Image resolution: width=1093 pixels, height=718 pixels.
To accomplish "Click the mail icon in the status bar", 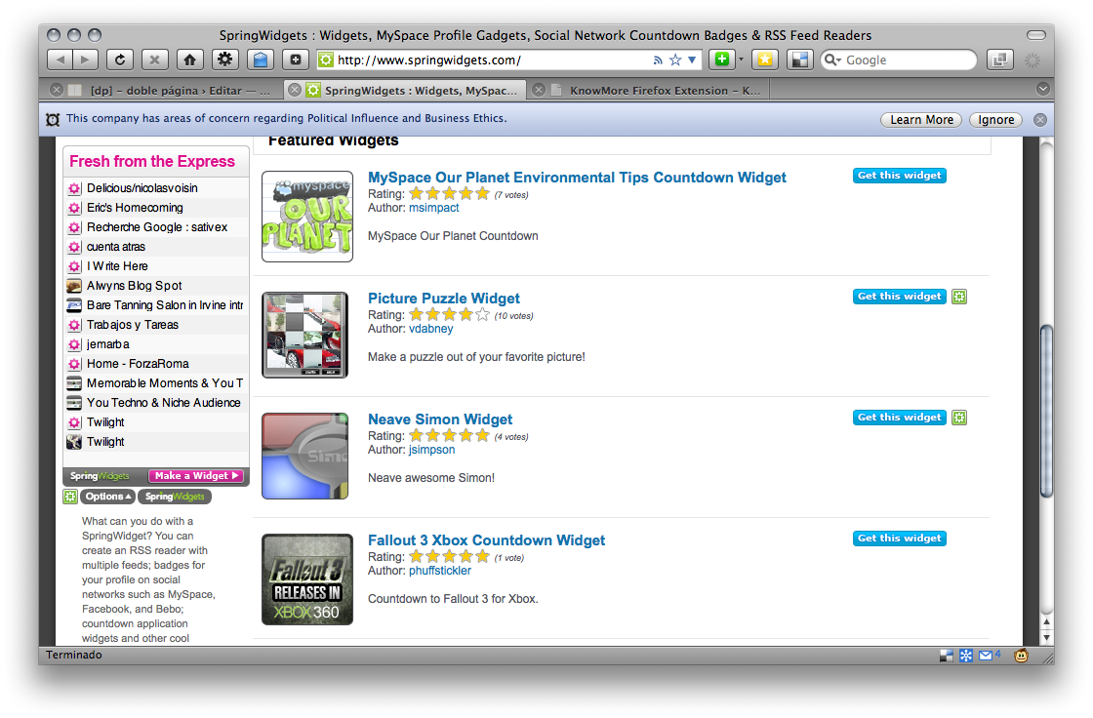I will [x=986, y=656].
